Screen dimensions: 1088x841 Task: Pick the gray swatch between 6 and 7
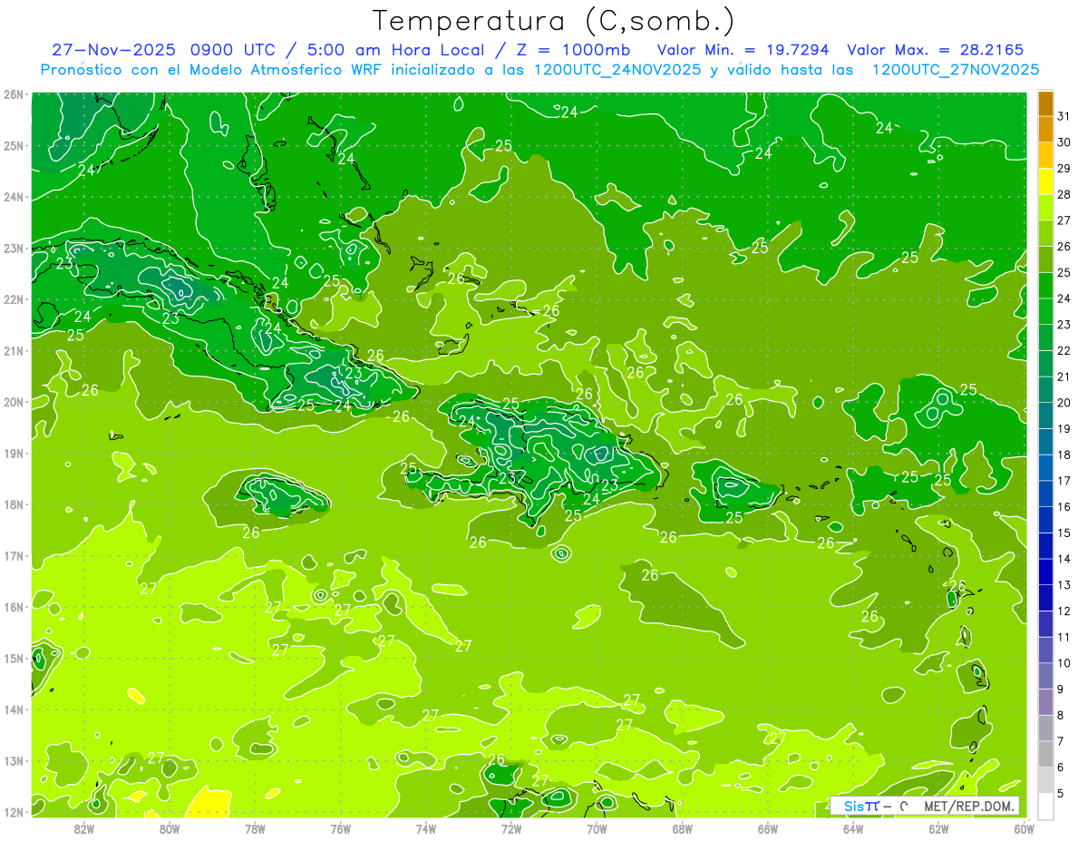1045,754
